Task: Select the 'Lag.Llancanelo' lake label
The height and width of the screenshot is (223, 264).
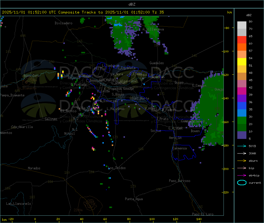Action: click(19, 204)
